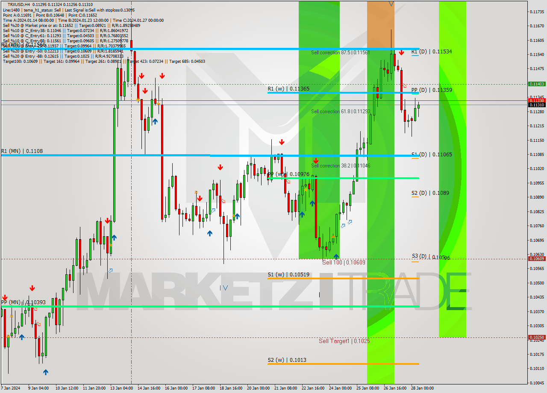Click the red 0.11330 price tag
Screen dimensions: 547x393
[537, 100]
